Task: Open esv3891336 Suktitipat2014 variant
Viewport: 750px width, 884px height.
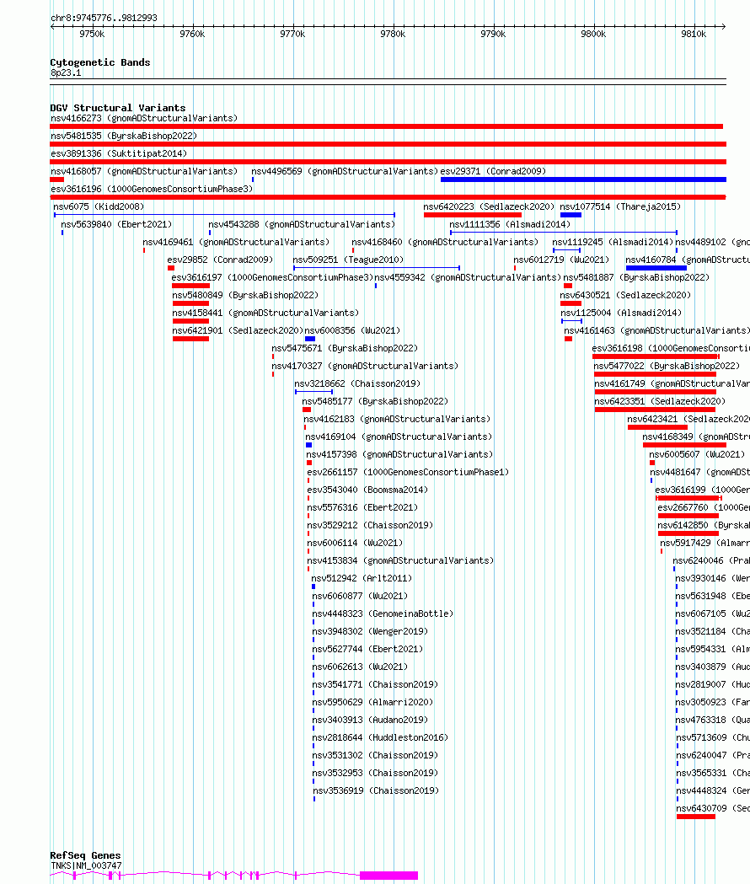Action: pos(119,153)
